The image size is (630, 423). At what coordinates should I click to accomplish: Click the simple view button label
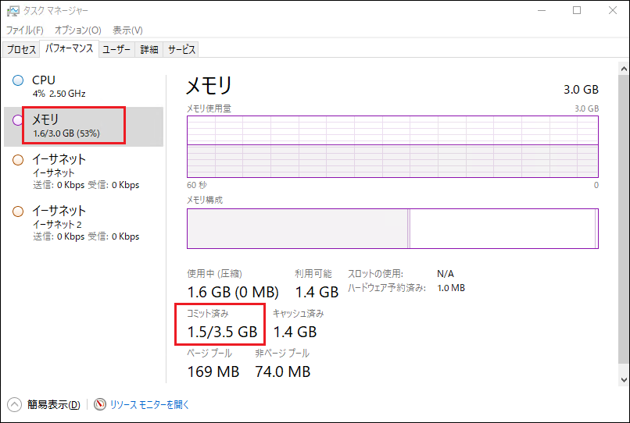point(53,404)
